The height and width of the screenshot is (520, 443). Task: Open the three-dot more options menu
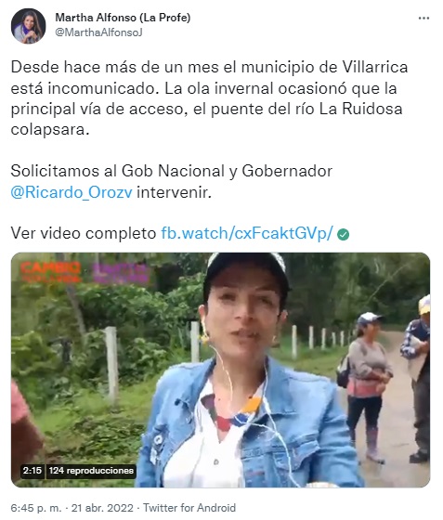(423, 19)
